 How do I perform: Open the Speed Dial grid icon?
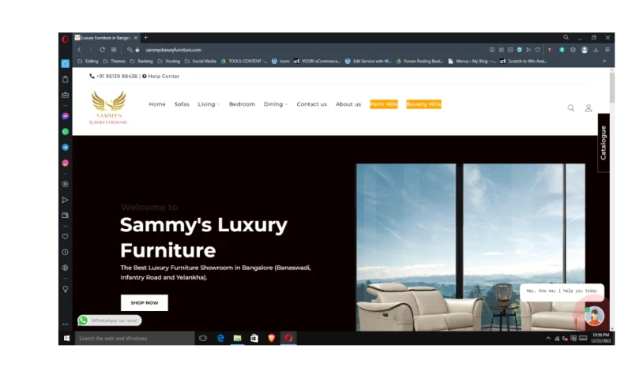[114, 50]
